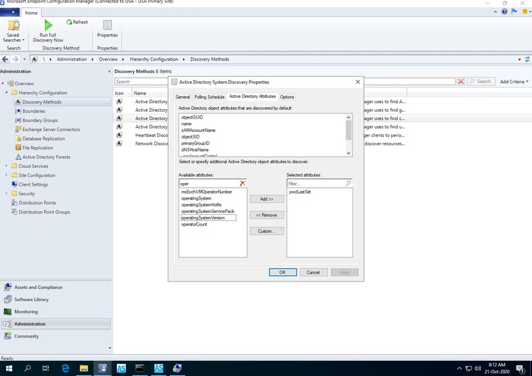
Task: Select operatingSystemServicePack attribute
Action: pyautogui.click(x=207, y=211)
